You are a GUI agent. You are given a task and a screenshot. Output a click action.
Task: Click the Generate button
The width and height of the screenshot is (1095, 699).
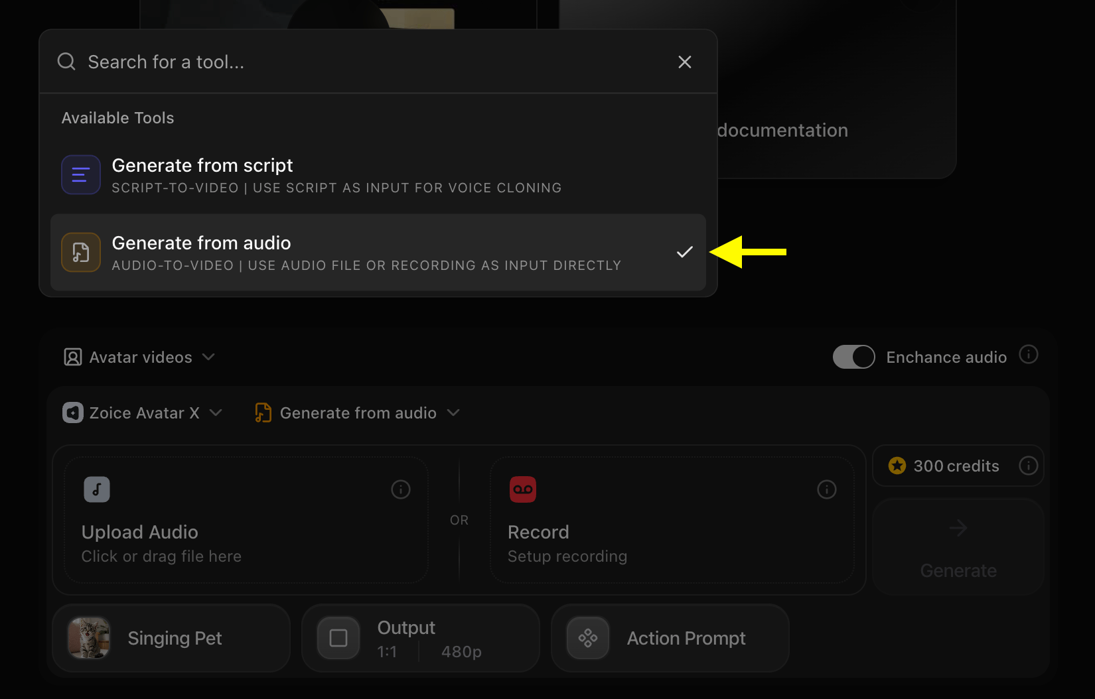958,546
